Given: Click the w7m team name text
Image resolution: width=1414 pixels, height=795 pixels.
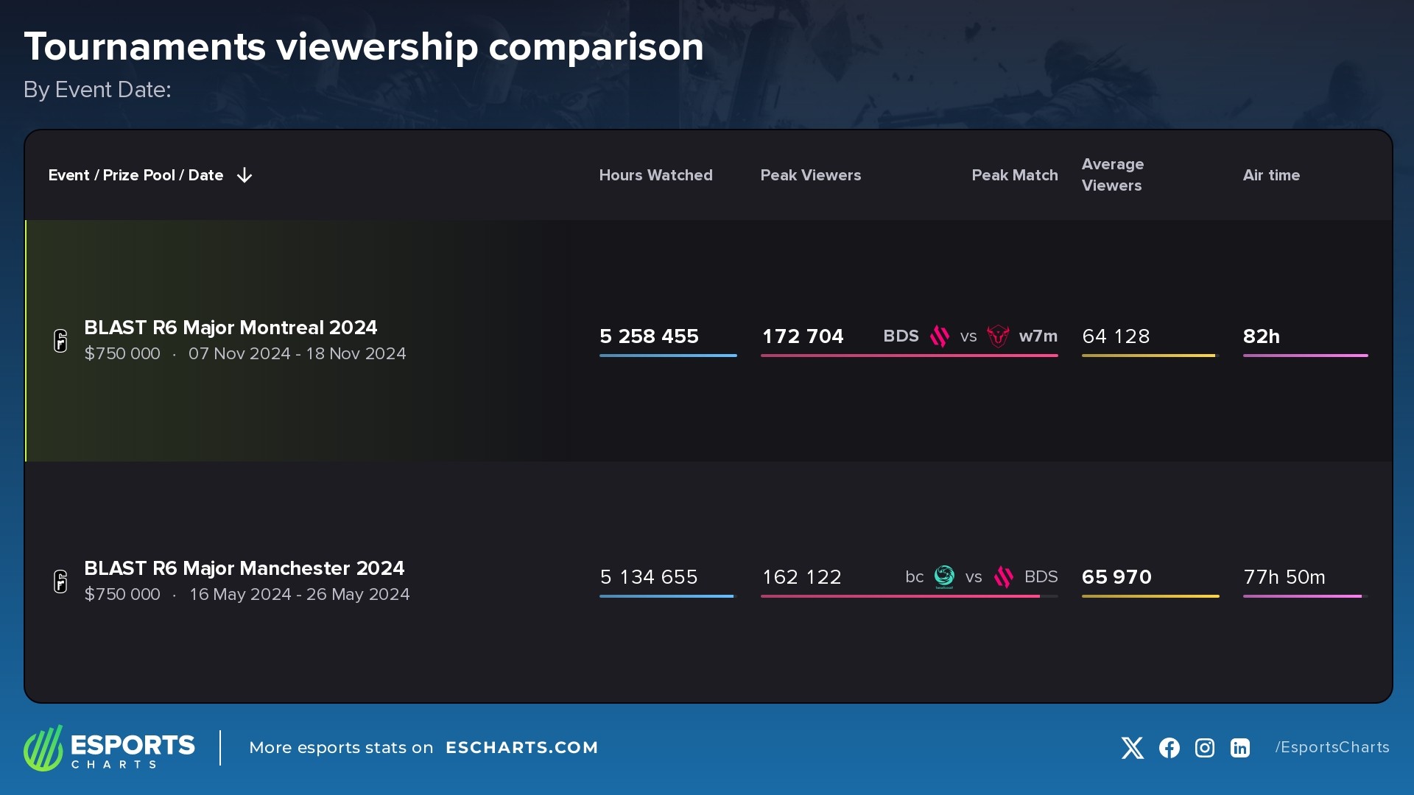Looking at the screenshot, I should pos(1038,336).
